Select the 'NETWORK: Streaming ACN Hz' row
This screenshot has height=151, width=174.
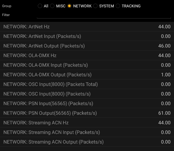(87, 123)
